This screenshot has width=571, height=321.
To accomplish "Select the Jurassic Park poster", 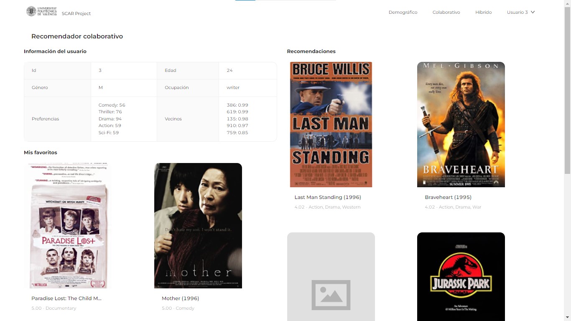I will point(461,277).
